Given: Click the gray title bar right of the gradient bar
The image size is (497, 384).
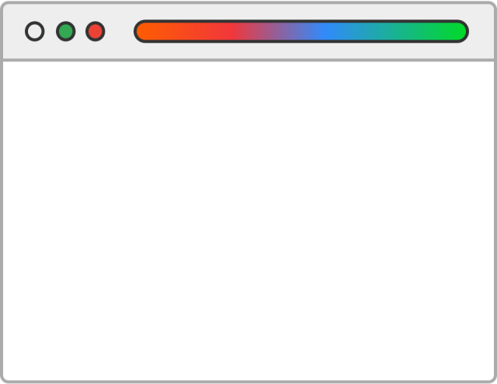Looking at the screenshot, I should tap(481, 31).
